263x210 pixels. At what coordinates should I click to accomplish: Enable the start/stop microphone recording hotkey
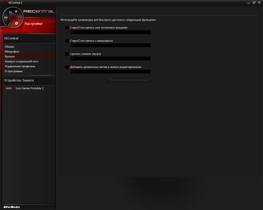point(67,41)
